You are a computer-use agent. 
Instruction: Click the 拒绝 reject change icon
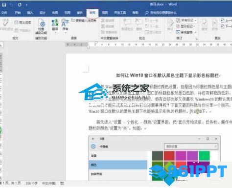pyautogui.click(x=215, y=24)
